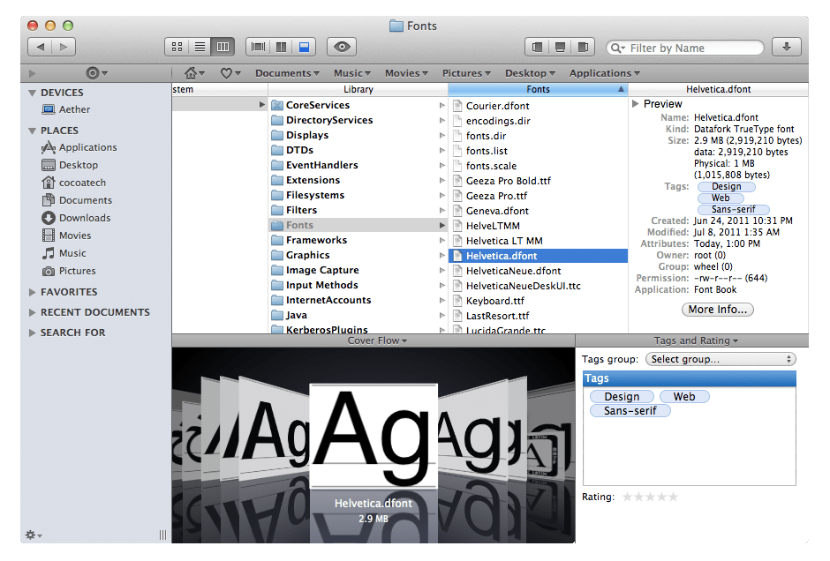Screen dimensions: 830x561
Task: Toggle the left drawer panel button
Action: click(537, 47)
